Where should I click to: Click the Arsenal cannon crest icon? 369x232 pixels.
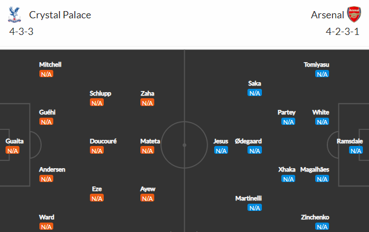(354, 14)
